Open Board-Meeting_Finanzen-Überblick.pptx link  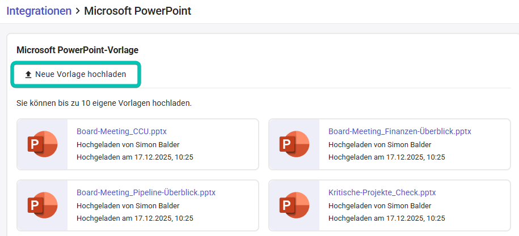(x=399, y=131)
